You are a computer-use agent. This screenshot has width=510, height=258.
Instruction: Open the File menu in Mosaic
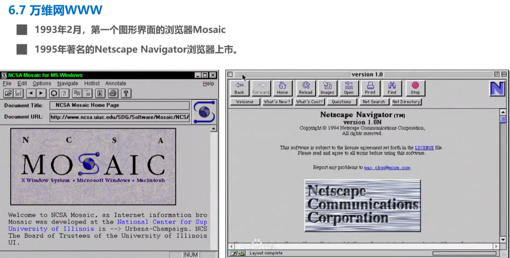pos(7,83)
